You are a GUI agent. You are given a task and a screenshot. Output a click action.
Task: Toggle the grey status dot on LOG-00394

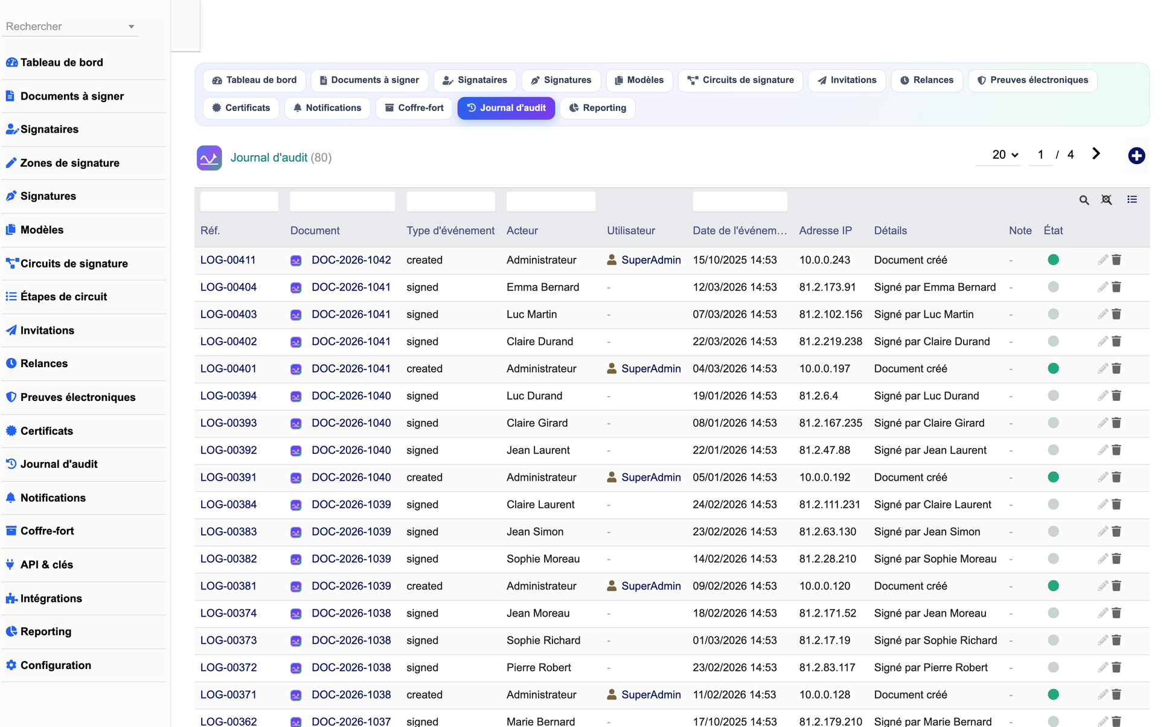tap(1053, 396)
